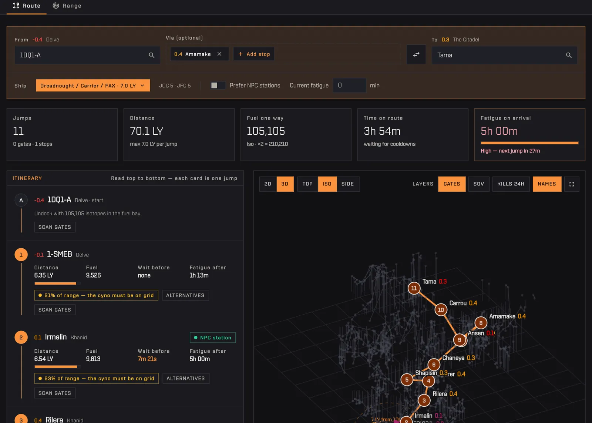Open ALTERNATIVES for the Irmalin jump
Viewport: 592px width, 423px height.
[186, 378]
